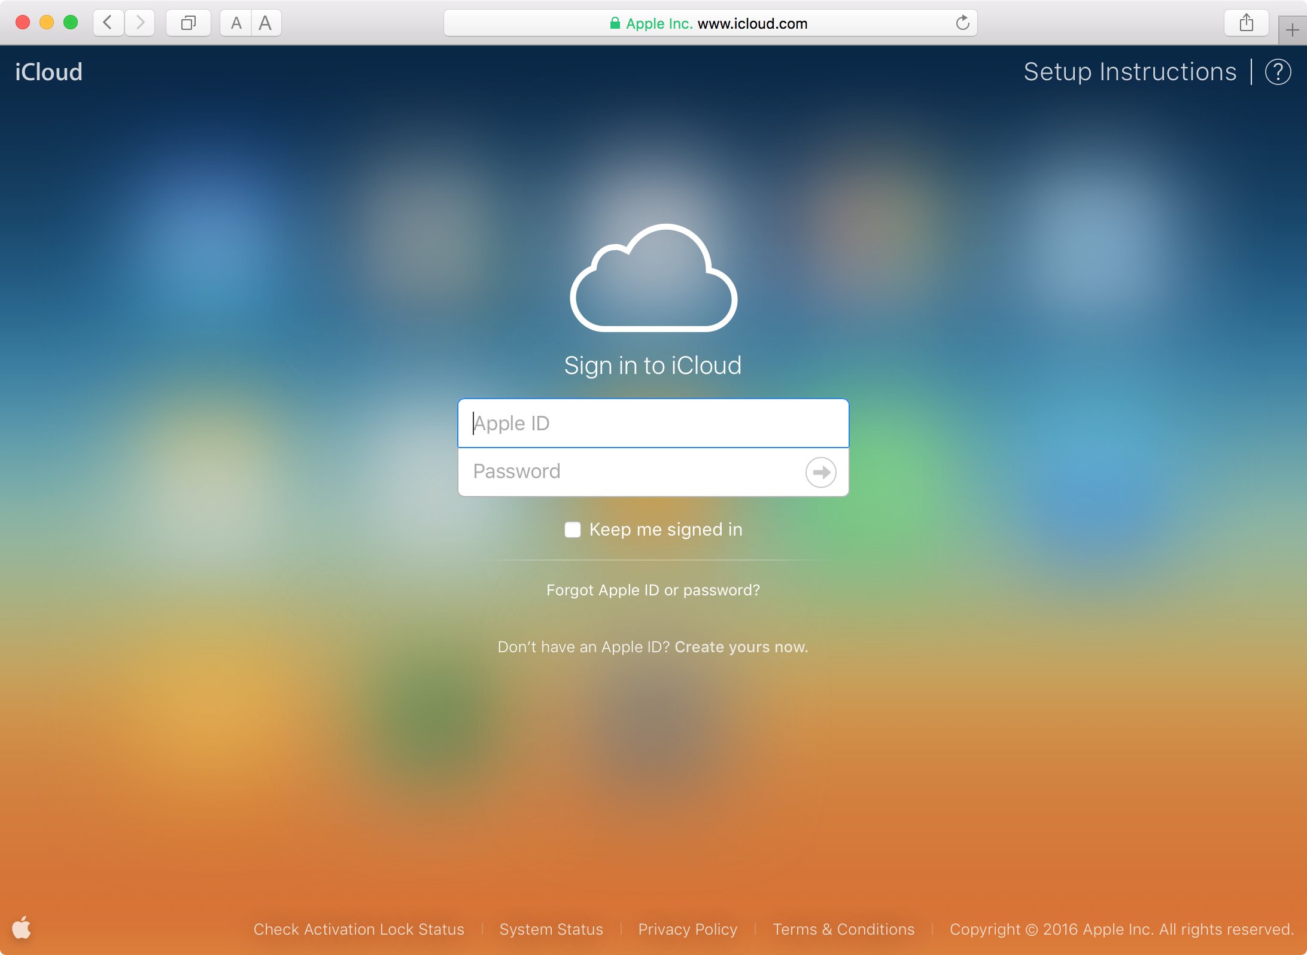Image resolution: width=1307 pixels, height=955 pixels.
Task: Open Privacy Policy footer link
Action: coord(688,929)
